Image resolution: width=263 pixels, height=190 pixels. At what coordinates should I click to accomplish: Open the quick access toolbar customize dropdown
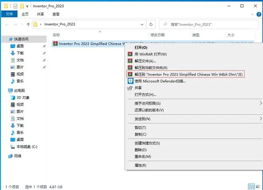point(27,6)
